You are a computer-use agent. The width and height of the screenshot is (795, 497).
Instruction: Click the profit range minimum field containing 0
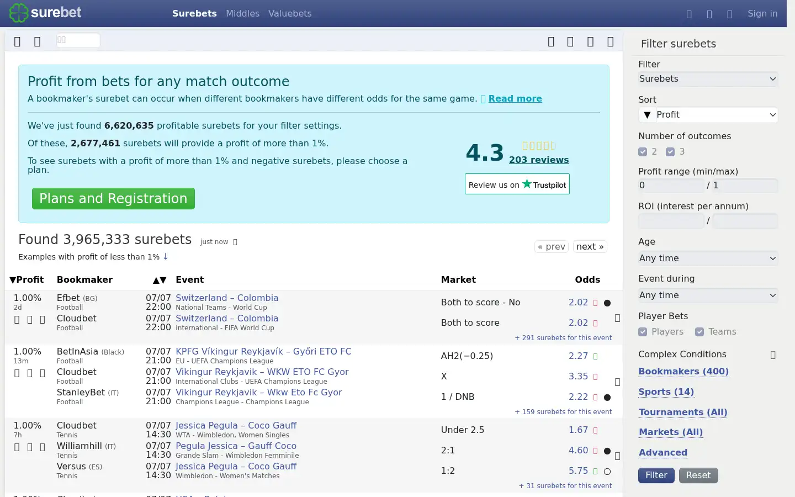671,186
